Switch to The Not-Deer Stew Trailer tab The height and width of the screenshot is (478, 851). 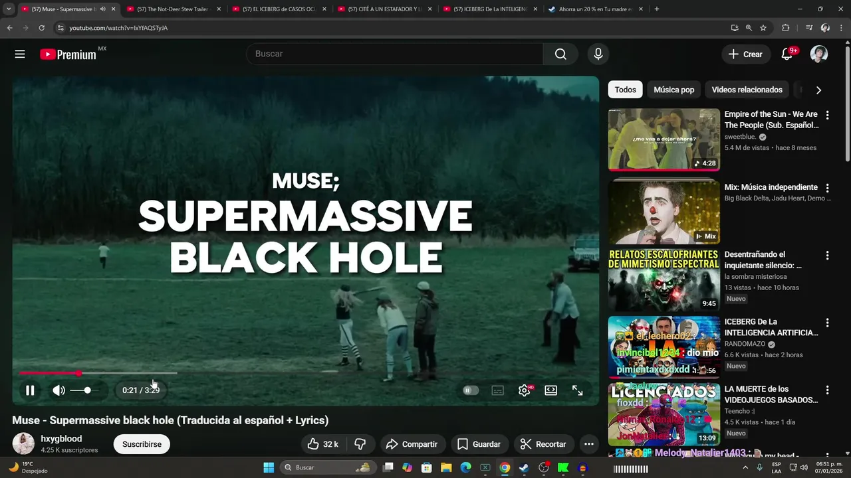click(172, 9)
